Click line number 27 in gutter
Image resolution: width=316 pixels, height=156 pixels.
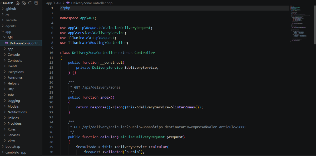[51, 137]
